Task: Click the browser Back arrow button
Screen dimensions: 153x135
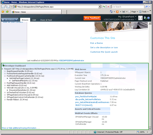Action: [3, 7]
